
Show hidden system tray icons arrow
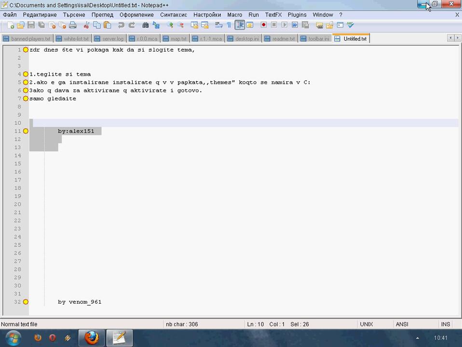click(418, 338)
